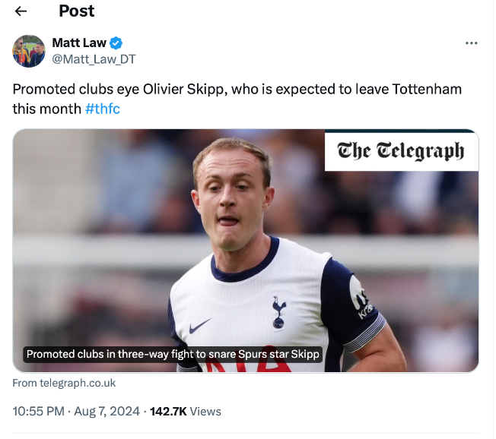The image size is (496, 439).
Task: Click The Telegraph logo on image
Action: [401, 151]
